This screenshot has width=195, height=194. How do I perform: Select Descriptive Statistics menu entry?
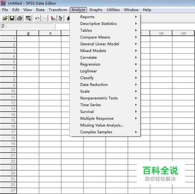105,24
